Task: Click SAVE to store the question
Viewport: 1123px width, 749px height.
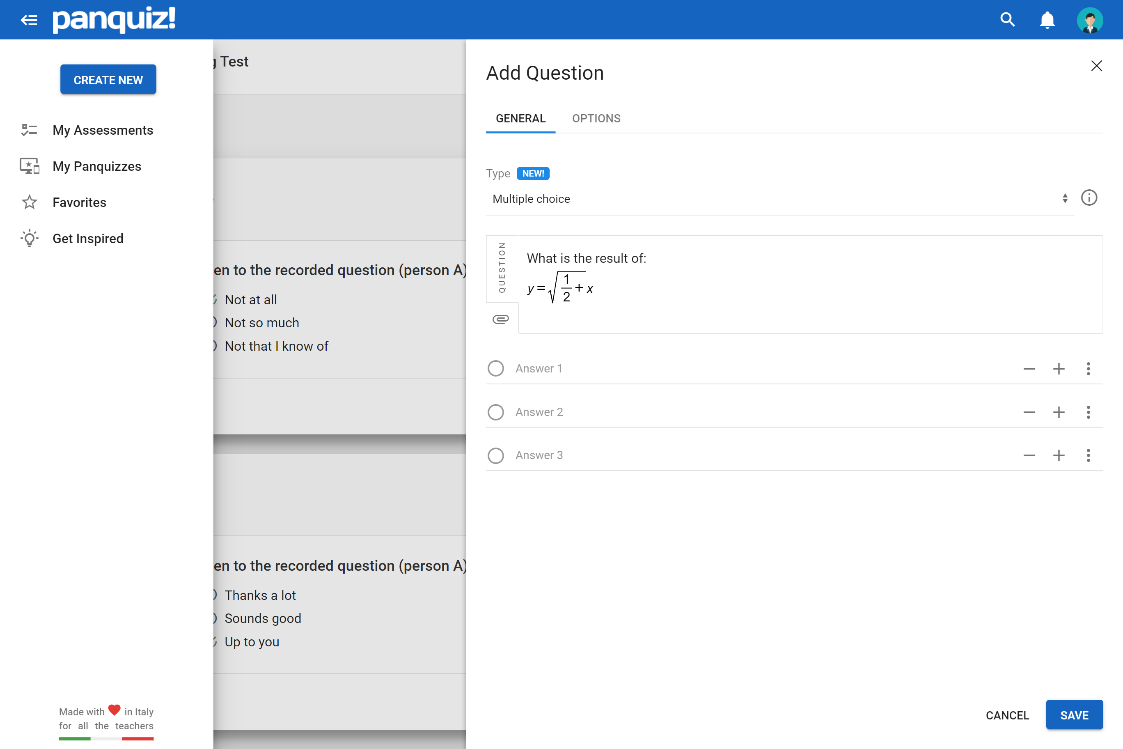Action: (x=1074, y=715)
